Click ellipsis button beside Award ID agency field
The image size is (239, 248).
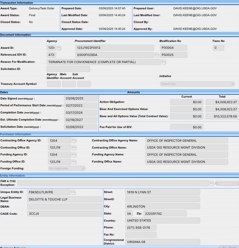pos(59,48)
